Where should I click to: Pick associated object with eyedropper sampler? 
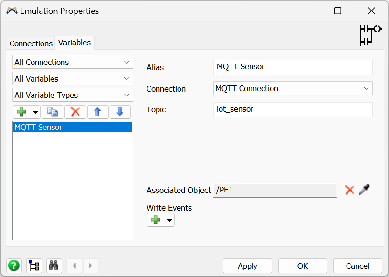364,190
